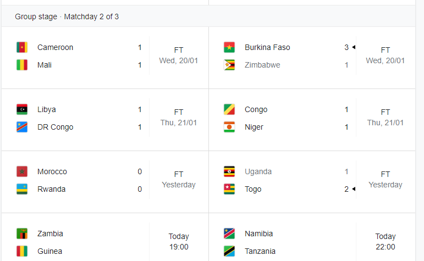Image resolution: width=424 pixels, height=261 pixels.
Task: Open the Morocco vs Rwanda match
Action: coord(105,182)
